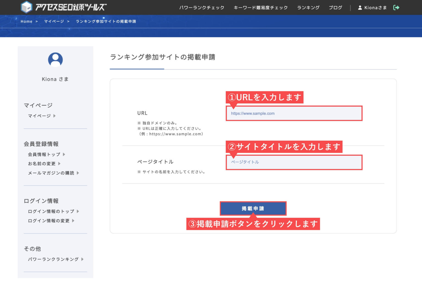Click the profile avatar image in the sidebar

click(x=55, y=60)
